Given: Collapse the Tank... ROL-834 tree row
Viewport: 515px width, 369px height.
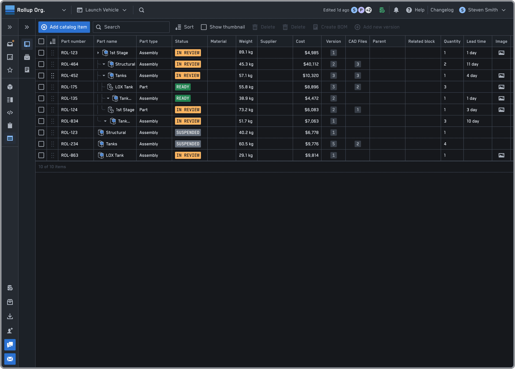Looking at the screenshot, I should [105, 121].
